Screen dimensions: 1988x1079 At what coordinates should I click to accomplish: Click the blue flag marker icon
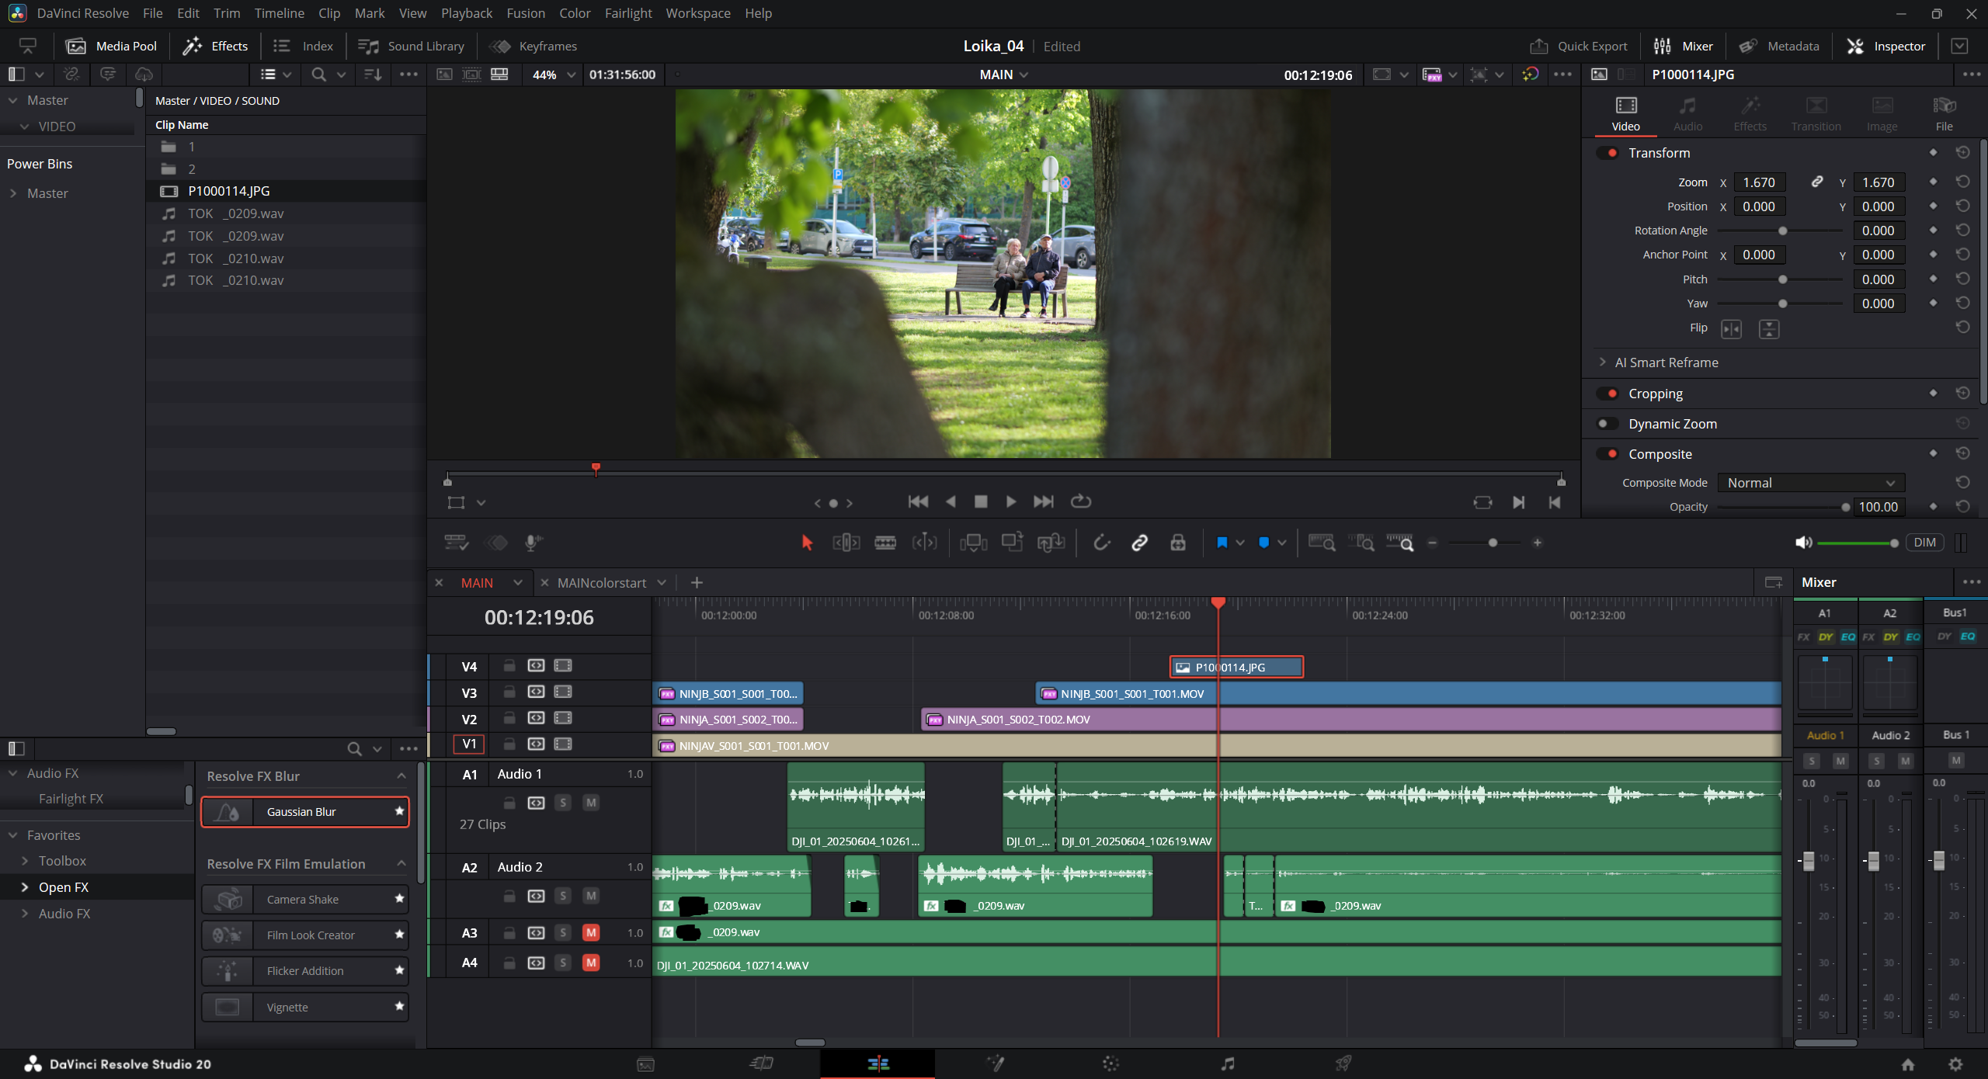1222,543
